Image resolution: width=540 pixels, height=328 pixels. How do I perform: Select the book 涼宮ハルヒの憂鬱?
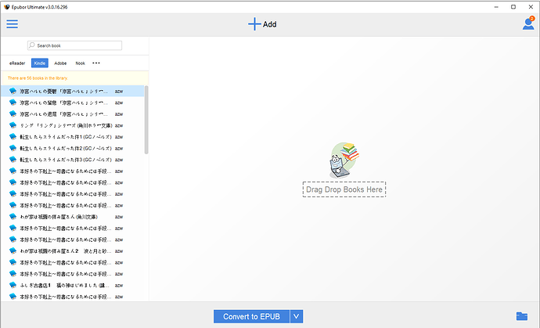(73, 92)
